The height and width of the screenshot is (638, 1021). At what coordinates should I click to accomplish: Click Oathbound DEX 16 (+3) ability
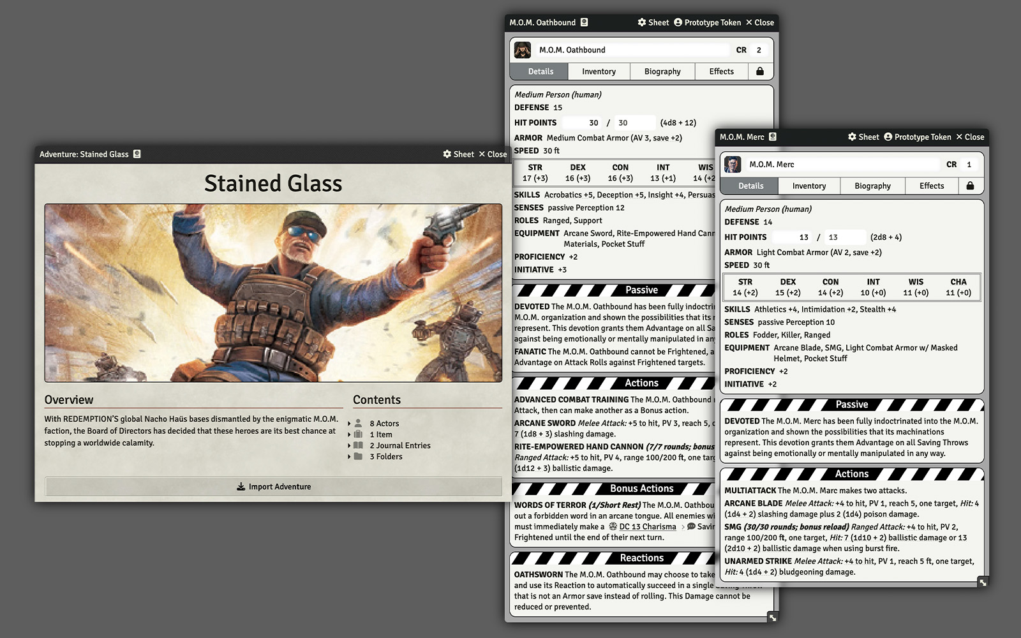click(x=578, y=173)
